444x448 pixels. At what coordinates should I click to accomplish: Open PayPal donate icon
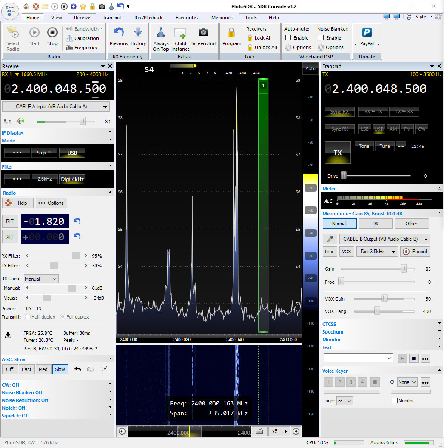pyautogui.click(x=367, y=33)
